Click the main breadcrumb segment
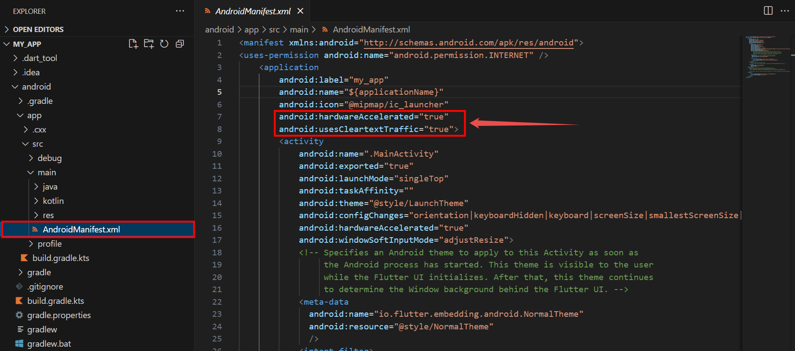Image resolution: width=795 pixels, height=351 pixels. pyautogui.click(x=299, y=29)
